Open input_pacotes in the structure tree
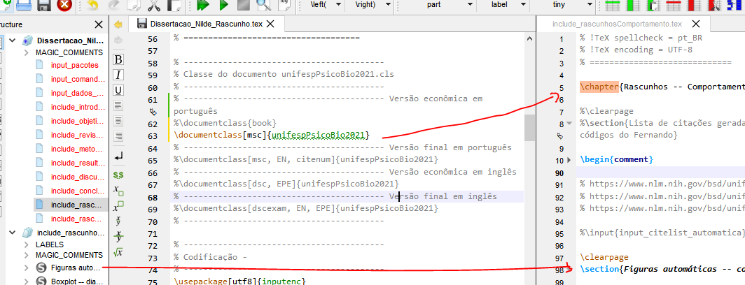This screenshot has height=285, width=745. (x=75, y=65)
